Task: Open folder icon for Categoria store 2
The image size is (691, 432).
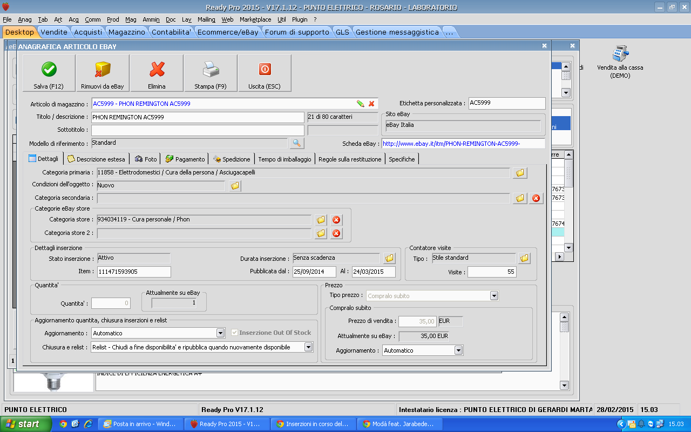Action: tap(321, 233)
